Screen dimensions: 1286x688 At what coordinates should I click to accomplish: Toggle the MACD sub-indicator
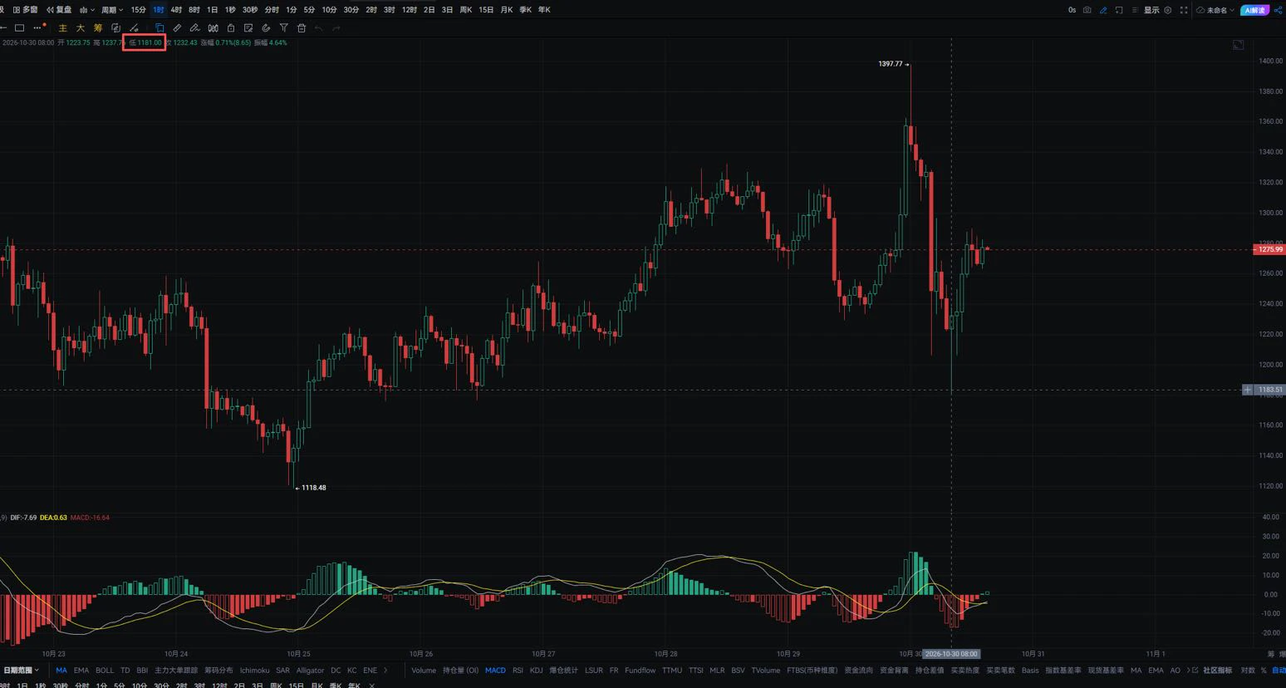click(x=495, y=671)
